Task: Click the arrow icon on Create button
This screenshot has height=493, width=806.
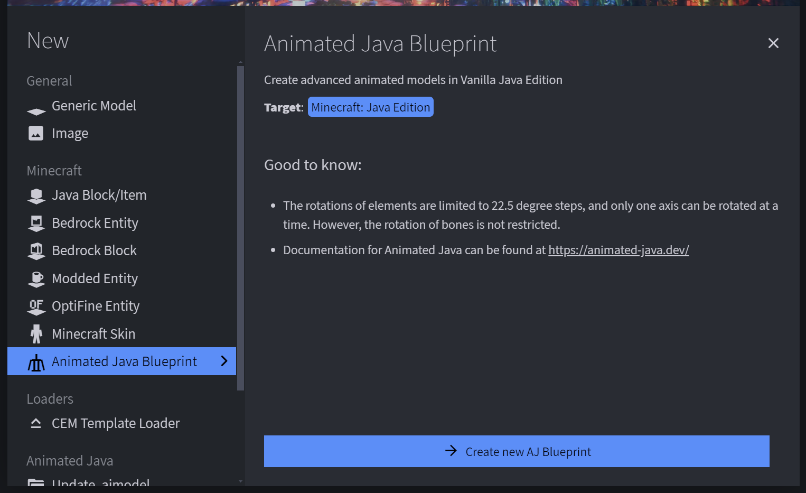Action: click(x=451, y=451)
